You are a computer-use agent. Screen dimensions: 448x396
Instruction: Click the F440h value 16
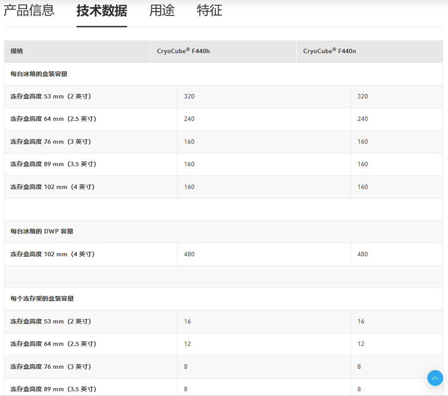[x=187, y=321]
